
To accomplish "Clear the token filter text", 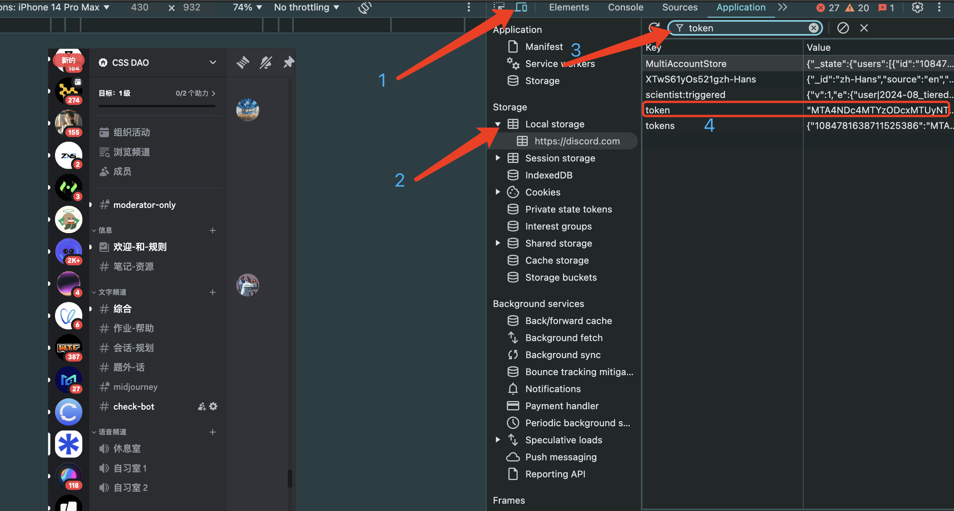I will click(813, 28).
